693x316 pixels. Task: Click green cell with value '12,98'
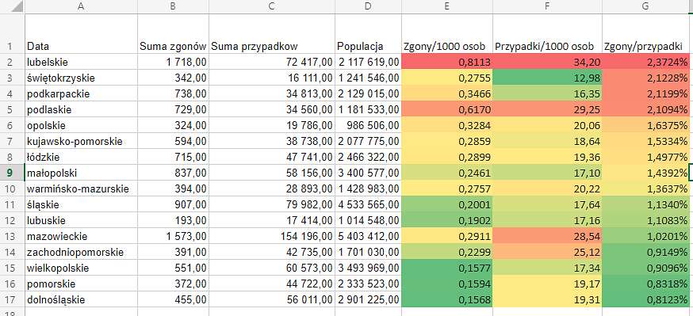pyautogui.click(x=547, y=78)
